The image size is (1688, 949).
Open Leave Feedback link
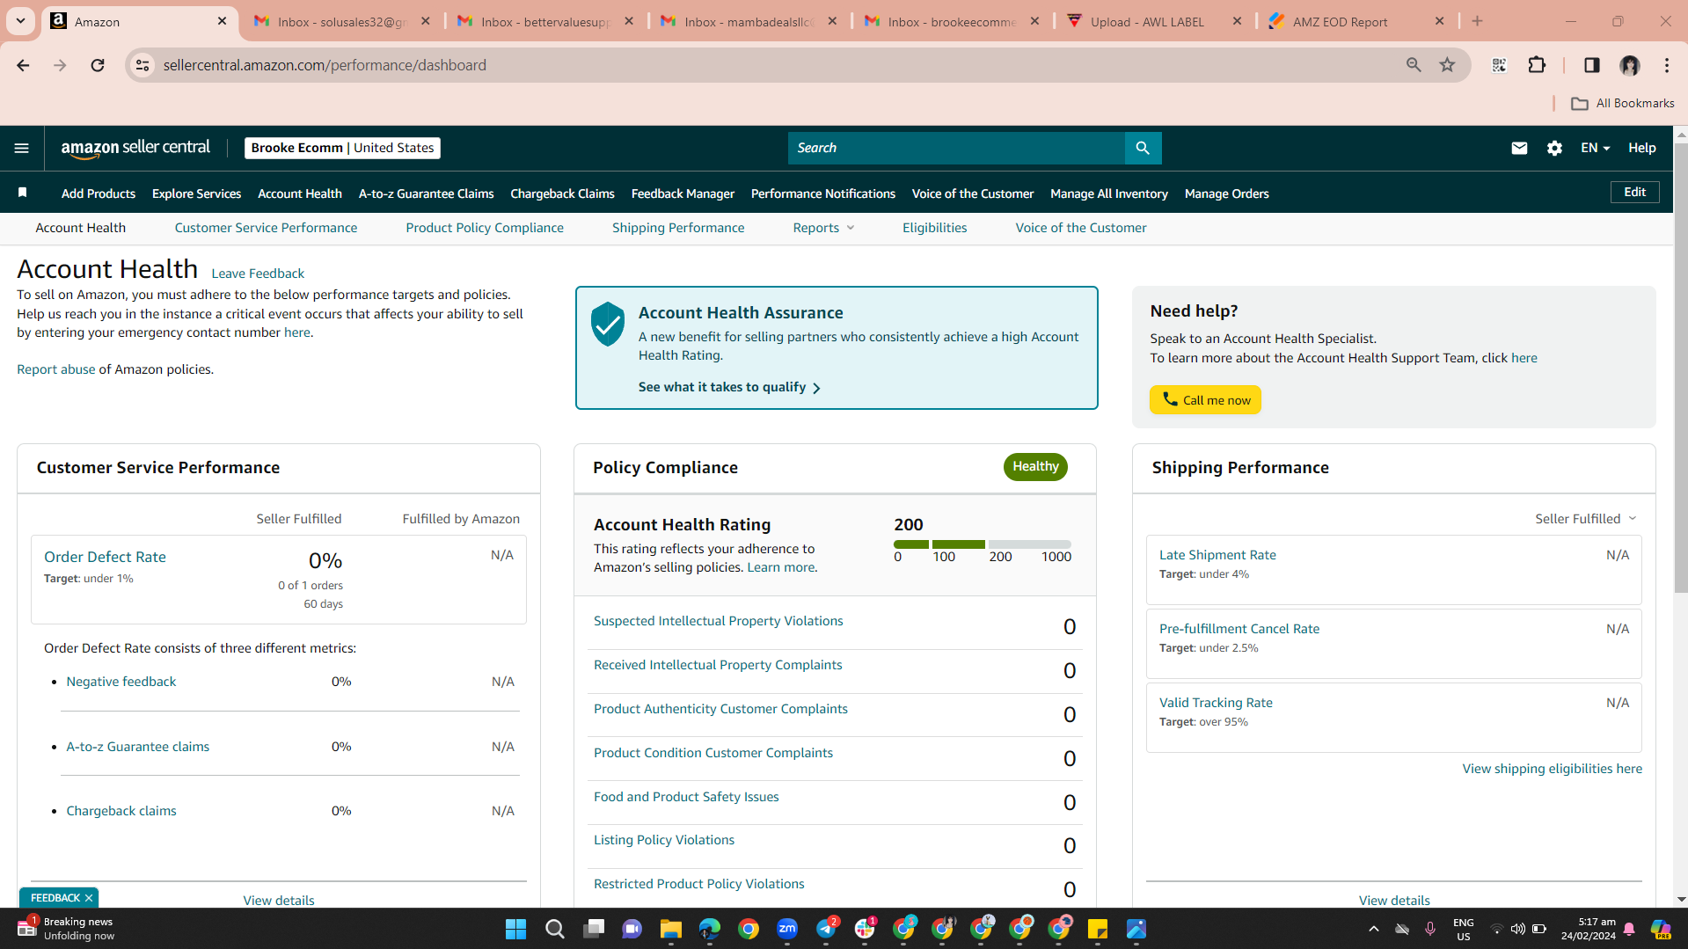point(258,274)
